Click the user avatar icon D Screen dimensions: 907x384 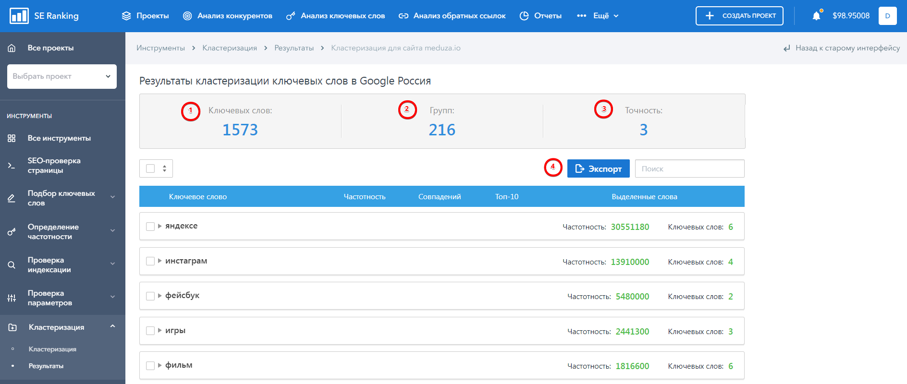click(887, 16)
